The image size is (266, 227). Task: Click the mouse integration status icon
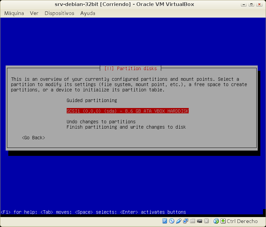point(216,221)
